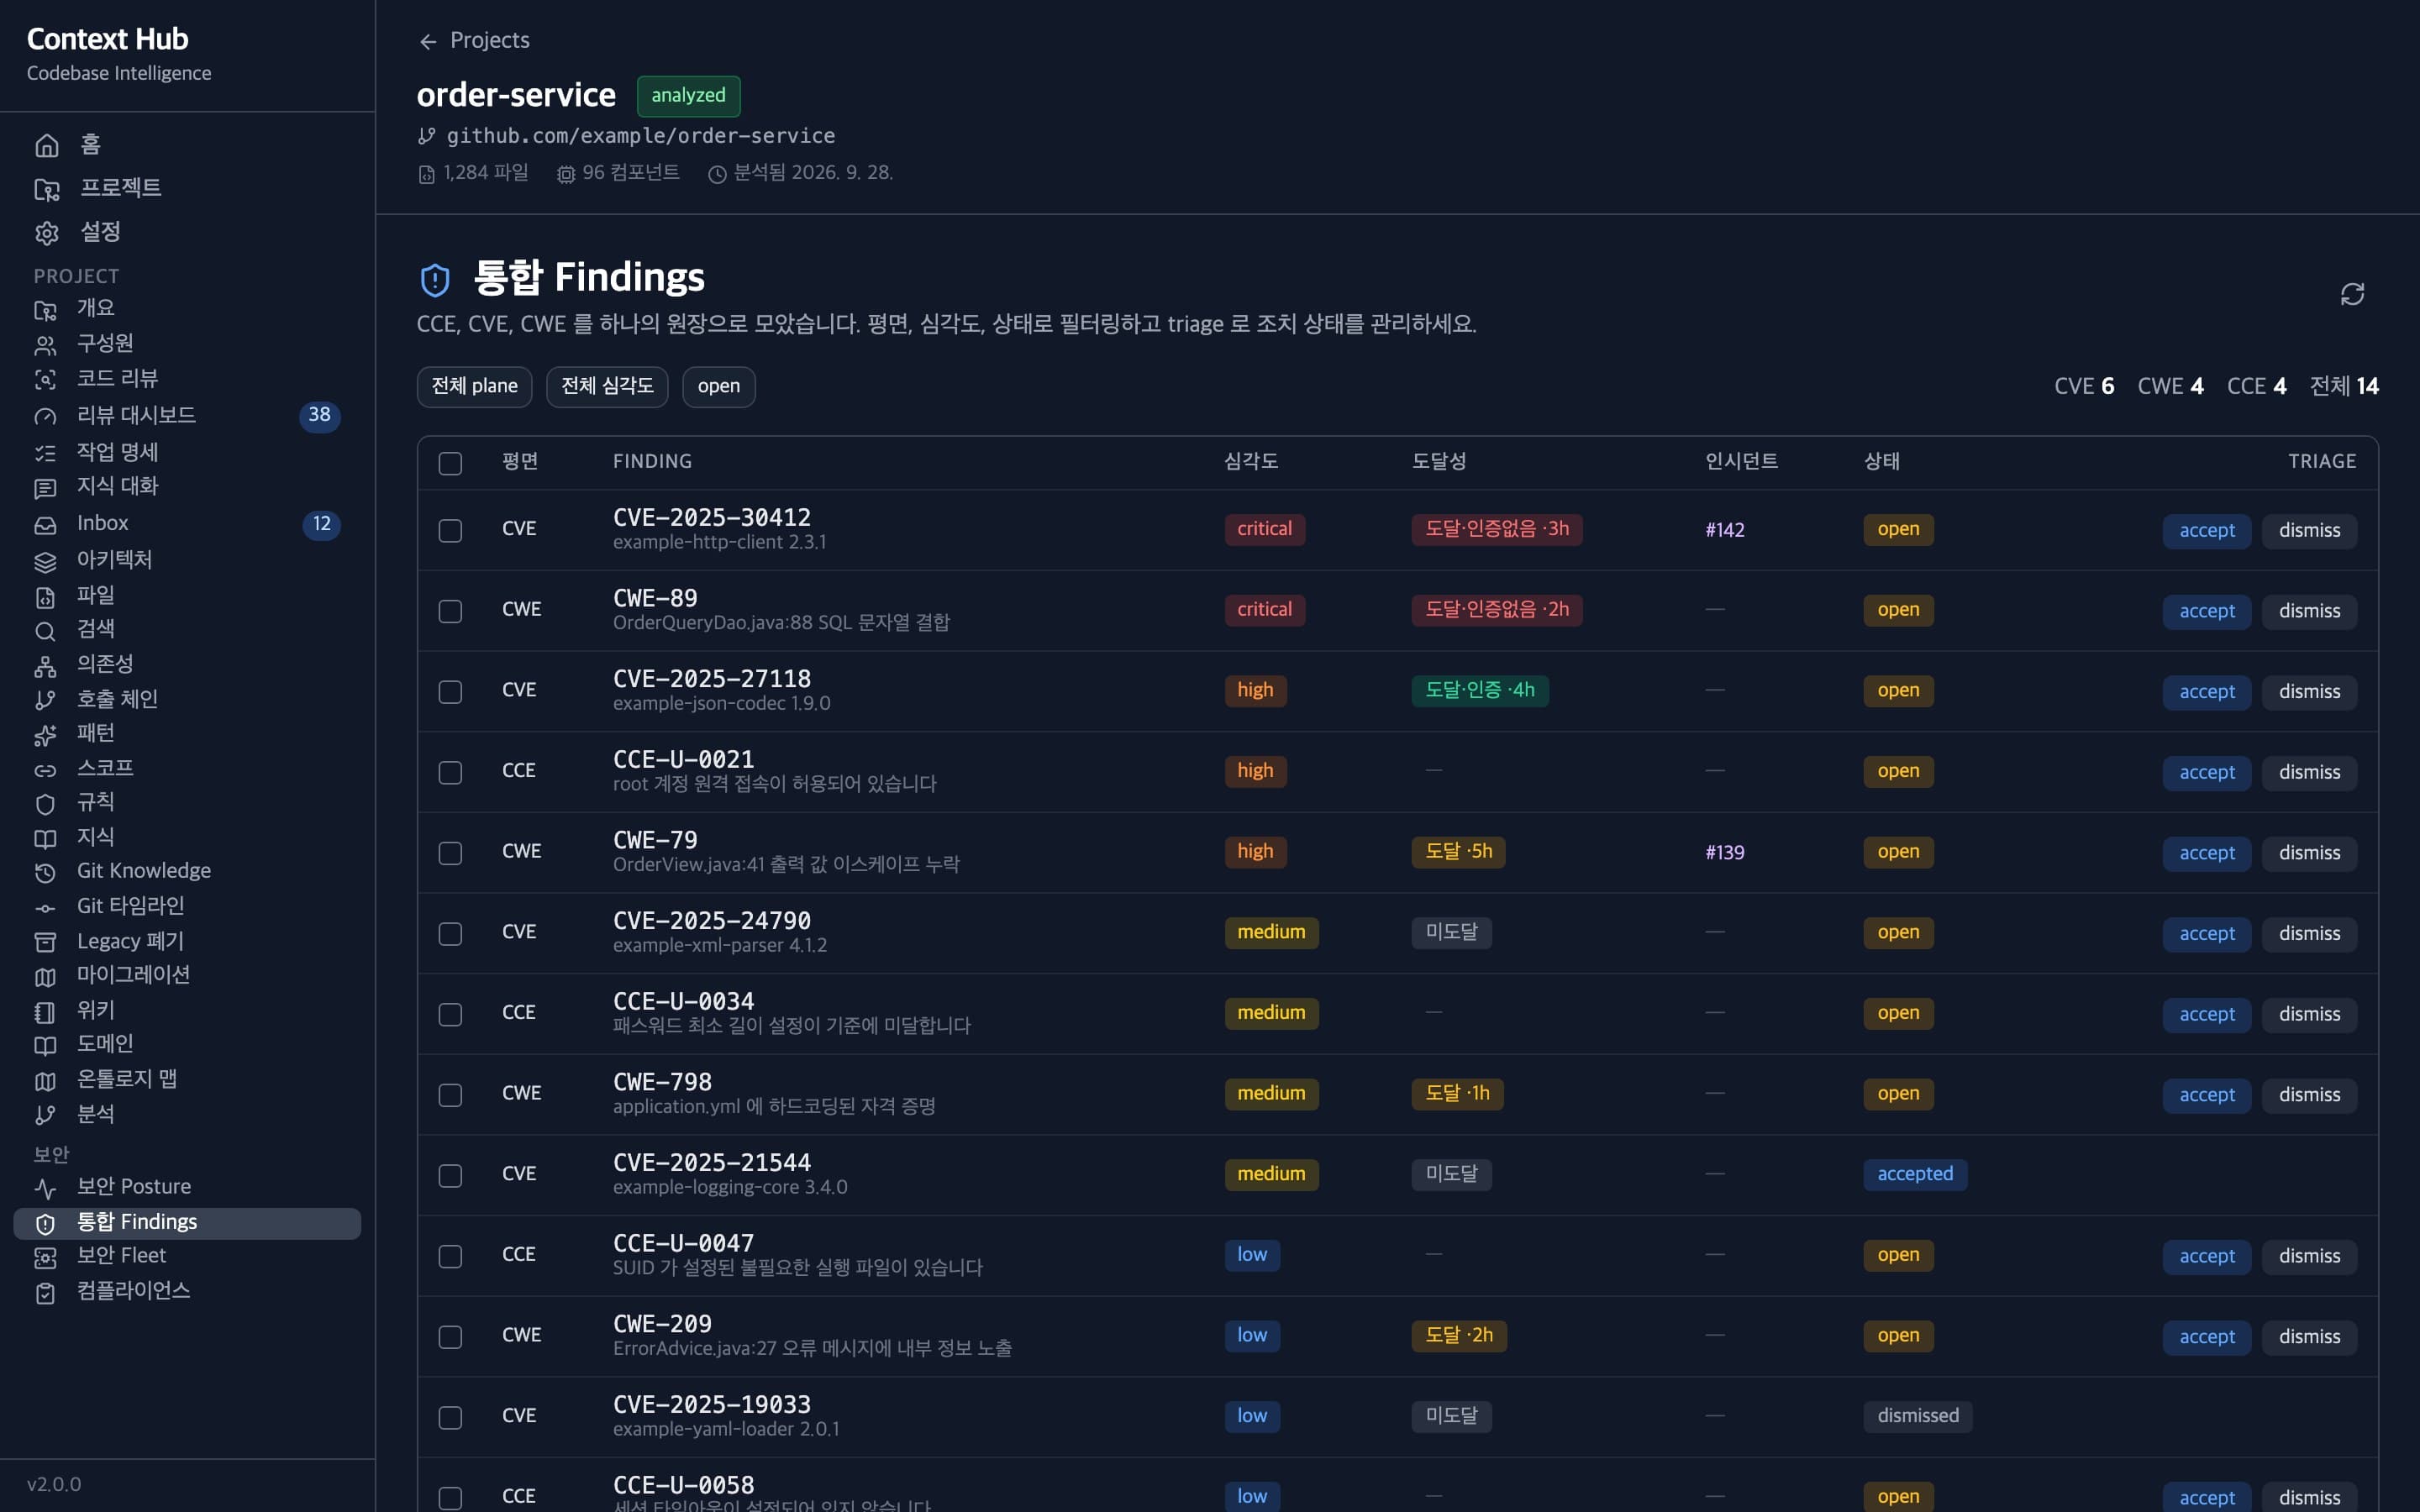
Task: Click the github.com/example/order-service repository URL
Action: [640, 135]
